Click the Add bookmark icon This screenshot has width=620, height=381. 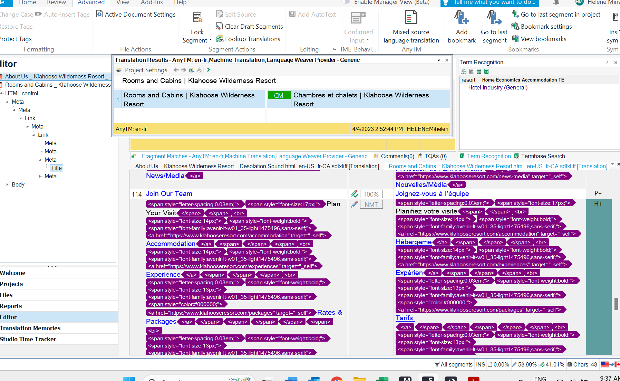[x=462, y=17]
